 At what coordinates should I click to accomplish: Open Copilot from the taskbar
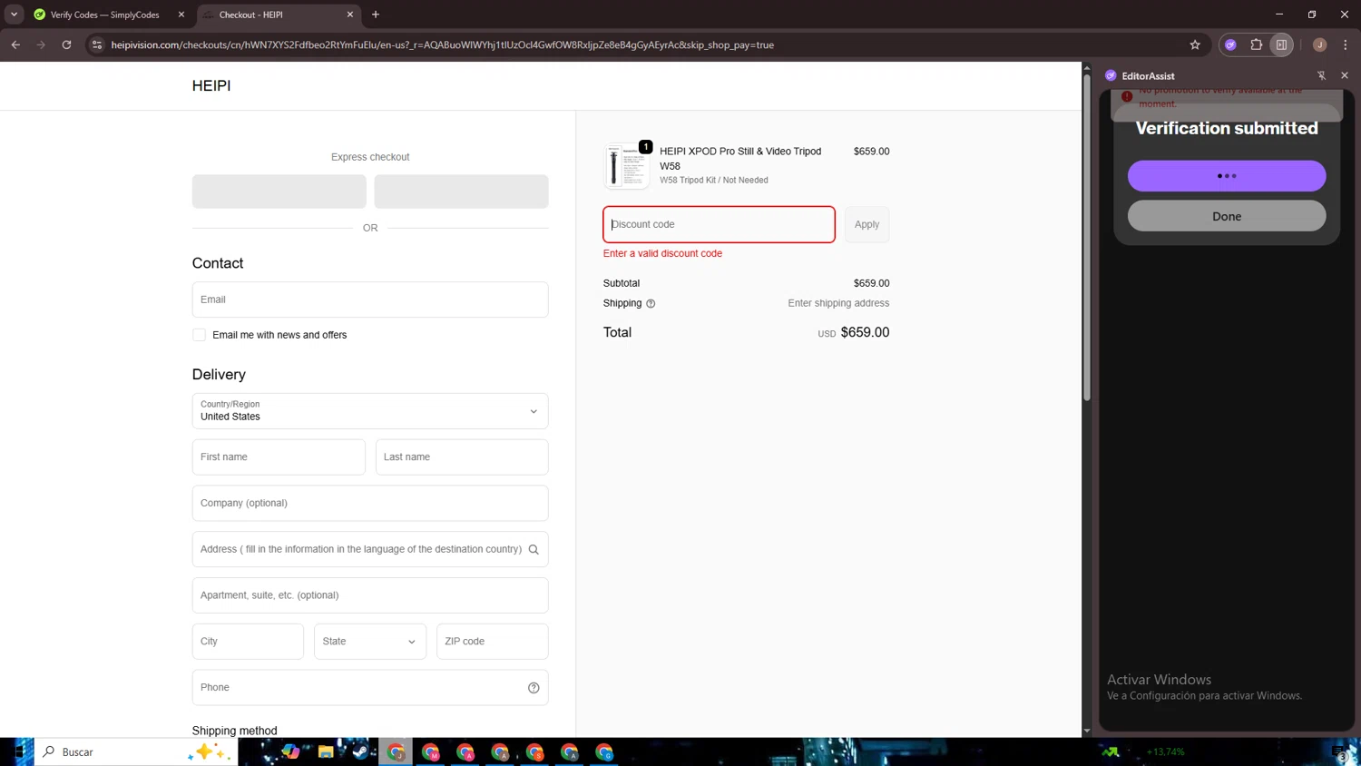pos(290,751)
